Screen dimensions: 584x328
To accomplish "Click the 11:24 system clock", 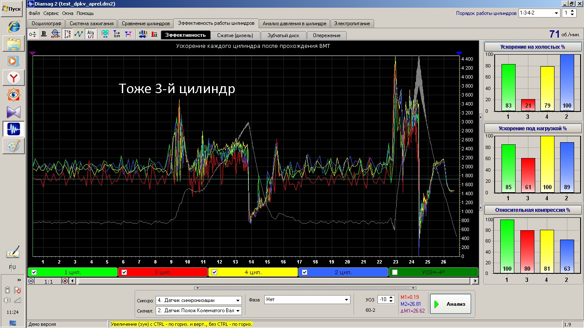I will (x=13, y=312).
